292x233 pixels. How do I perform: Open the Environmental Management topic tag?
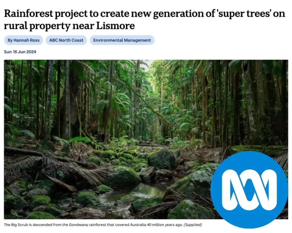[x=122, y=40]
